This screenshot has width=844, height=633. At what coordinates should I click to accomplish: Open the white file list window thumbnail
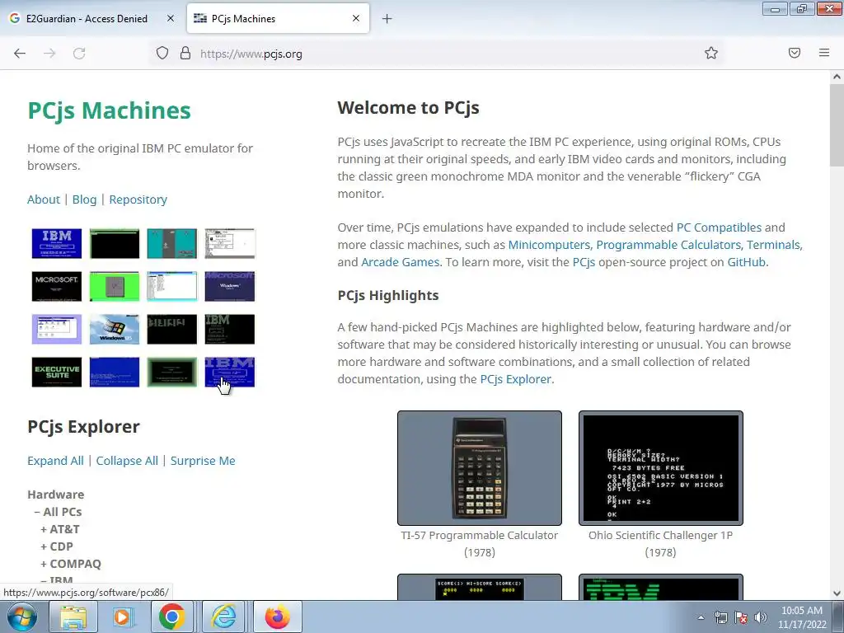[171, 286]
